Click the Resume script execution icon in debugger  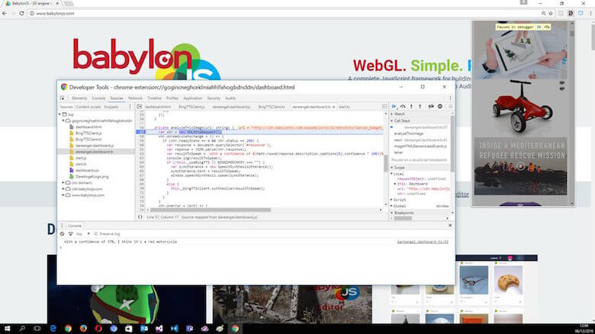(394, 107)
